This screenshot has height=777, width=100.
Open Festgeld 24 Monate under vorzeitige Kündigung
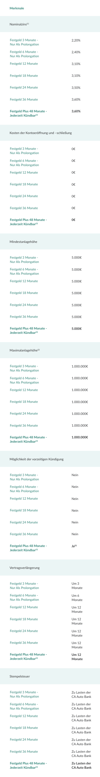(x=24, y=522)
